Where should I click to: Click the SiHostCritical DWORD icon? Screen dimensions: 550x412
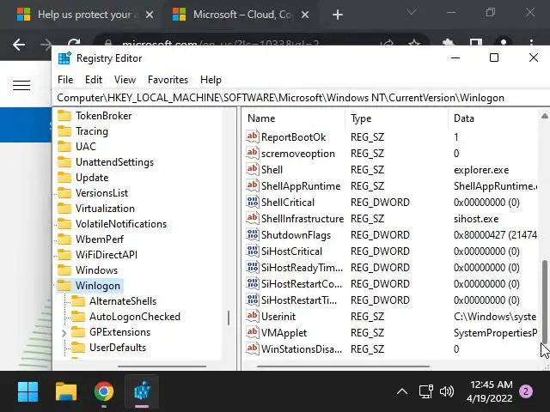[x=253, y=251]
